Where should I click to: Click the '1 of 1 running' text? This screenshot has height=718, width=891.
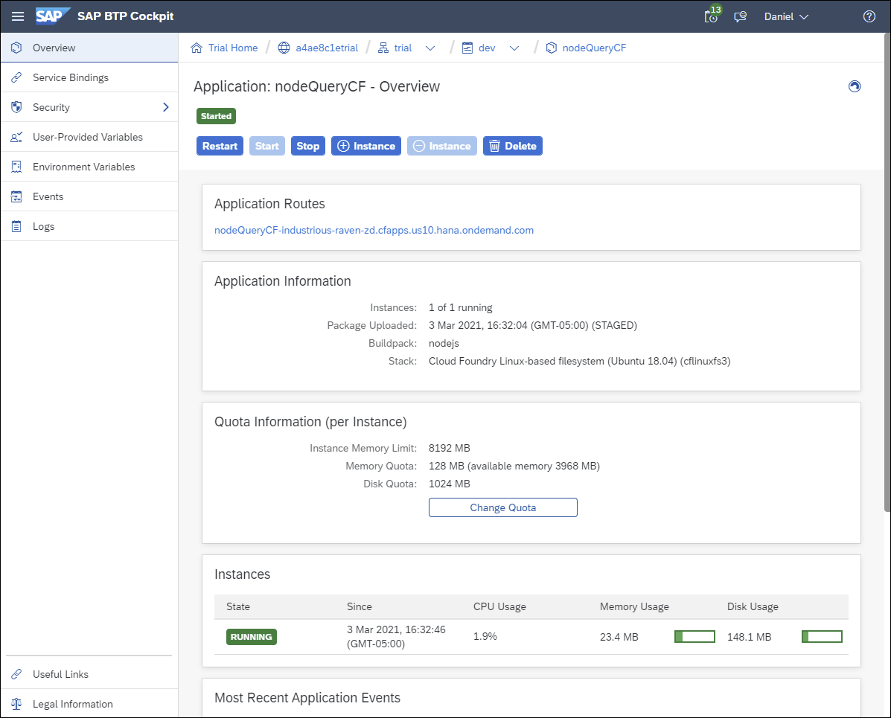click(460, 307)
